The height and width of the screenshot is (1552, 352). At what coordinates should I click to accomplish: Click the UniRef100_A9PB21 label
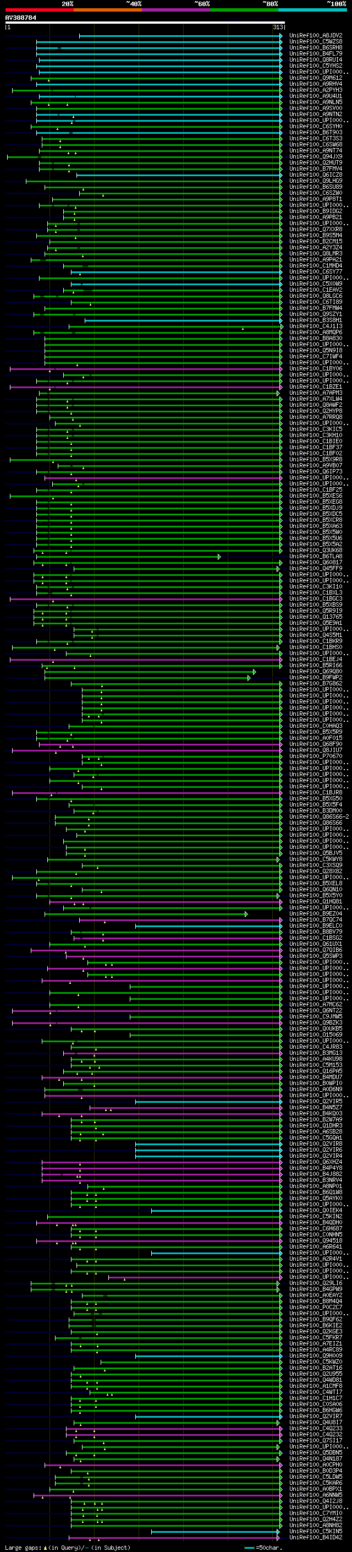point(316,217)
